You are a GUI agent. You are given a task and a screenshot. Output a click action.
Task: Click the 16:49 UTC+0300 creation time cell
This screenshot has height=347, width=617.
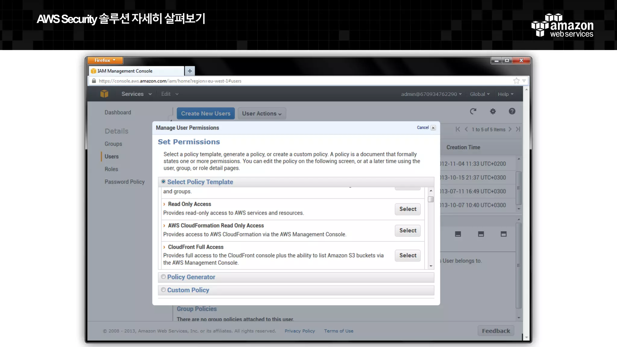[x=473, y=191]
